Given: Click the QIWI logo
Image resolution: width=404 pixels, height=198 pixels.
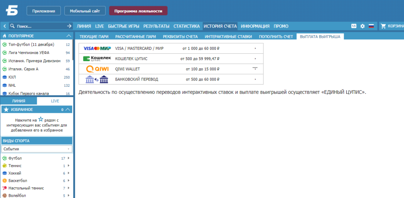Looking at the screenshot, I should point(97,69).
